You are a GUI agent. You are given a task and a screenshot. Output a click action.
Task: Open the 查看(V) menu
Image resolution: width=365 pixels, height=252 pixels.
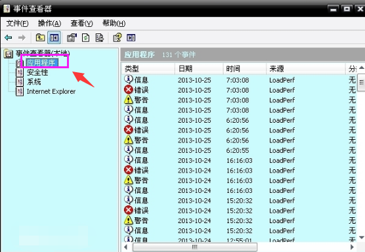(81, 23)
